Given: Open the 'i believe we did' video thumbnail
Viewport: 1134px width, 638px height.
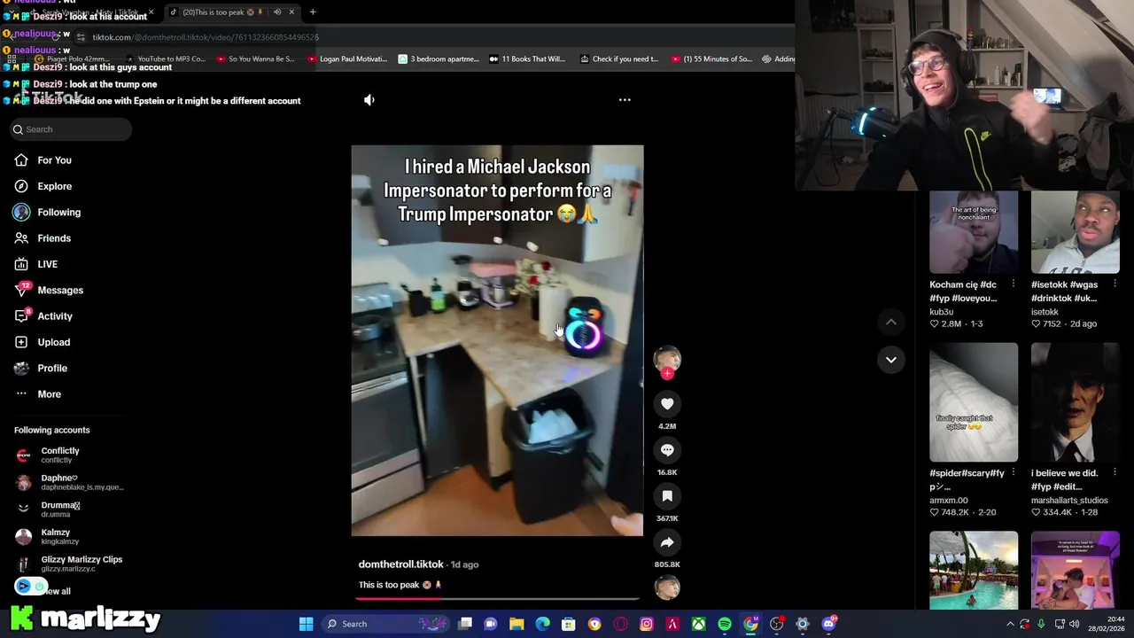Looking at the screenshot, I should click(x=1075, y=403).
